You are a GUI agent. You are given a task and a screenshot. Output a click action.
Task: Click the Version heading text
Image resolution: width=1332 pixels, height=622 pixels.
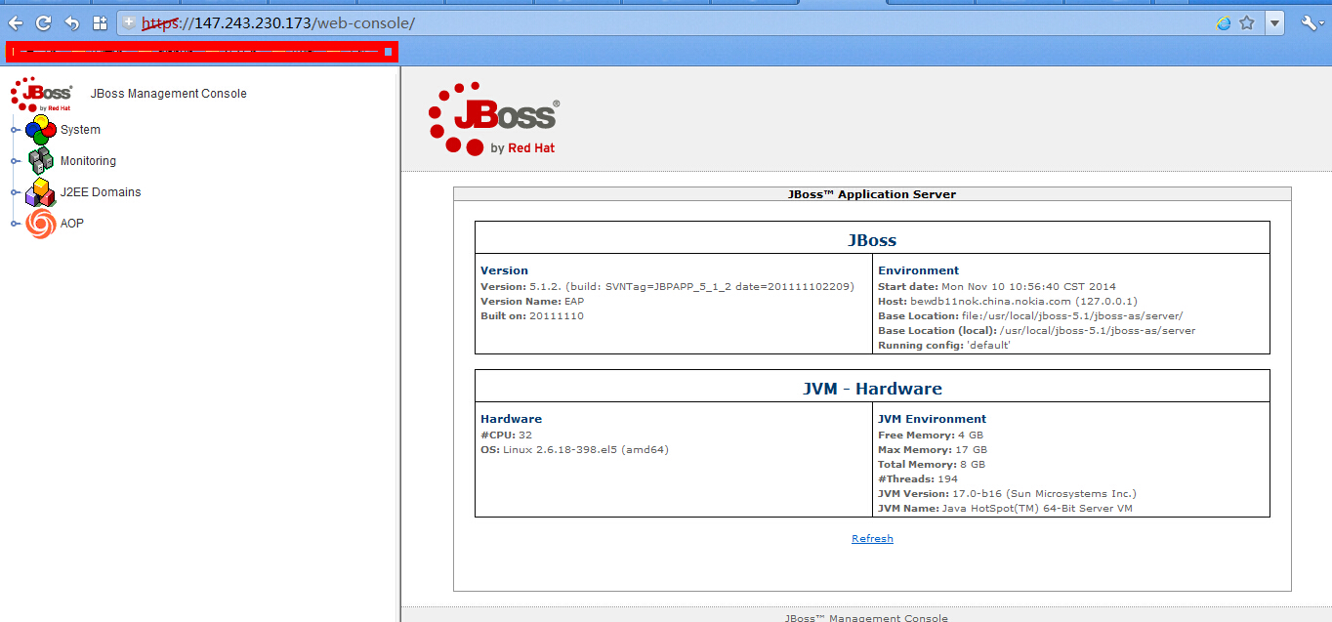pyautogui.click(x=504, y=270)
